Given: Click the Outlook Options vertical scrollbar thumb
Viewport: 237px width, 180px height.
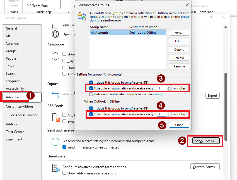Looking at the screenshot, I should pyautogui.click(x=226, y=107).
